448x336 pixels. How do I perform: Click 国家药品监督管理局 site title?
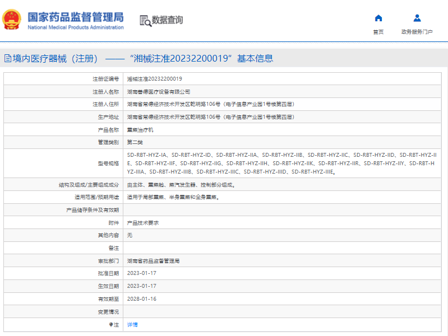76,17
